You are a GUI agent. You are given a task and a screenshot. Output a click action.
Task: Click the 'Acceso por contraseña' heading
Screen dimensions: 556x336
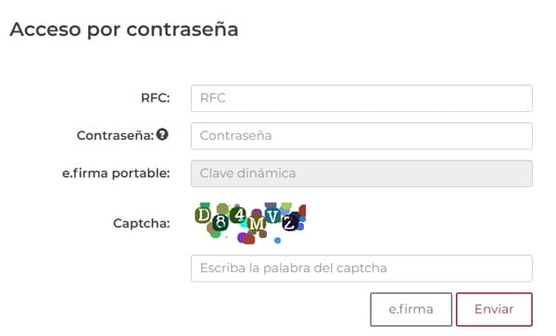click(x=124, y=30)
